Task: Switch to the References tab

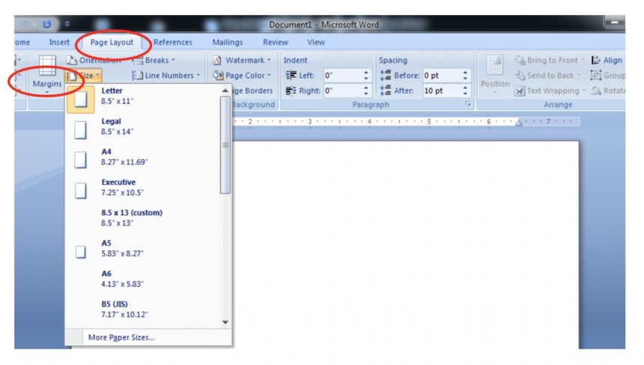Action: click(x=172, y=42)
